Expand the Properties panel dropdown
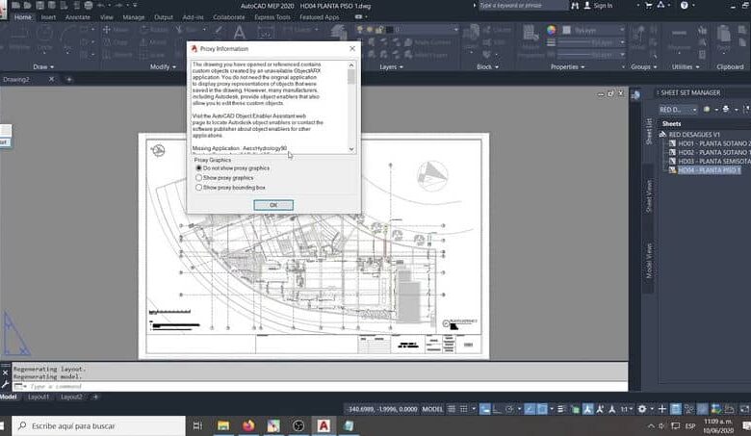Viewport: 751px width, 436px height. pyautogui.click(x=567, y=67)
